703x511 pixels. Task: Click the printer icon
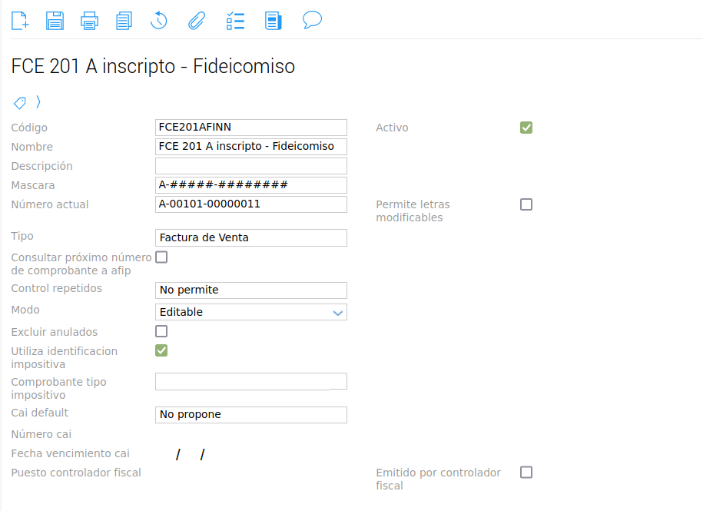[x=90, y=20]
